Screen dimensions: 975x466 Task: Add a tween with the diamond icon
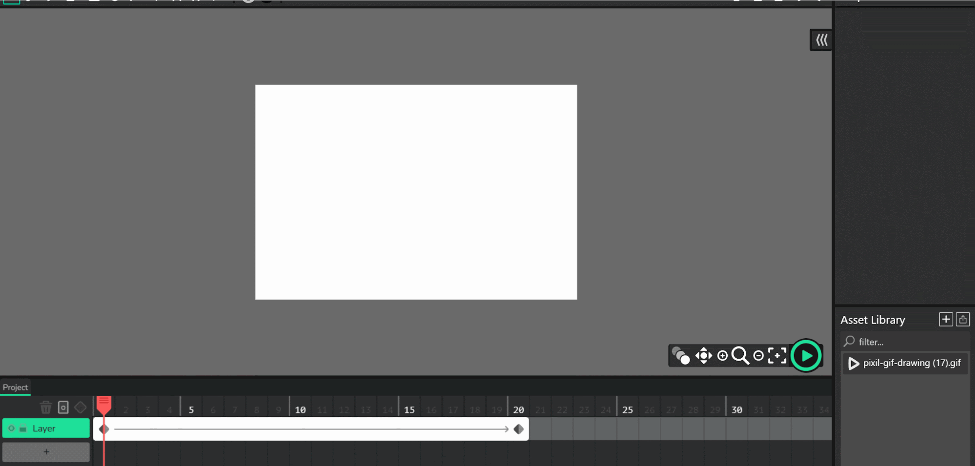(x=80, y=407)
